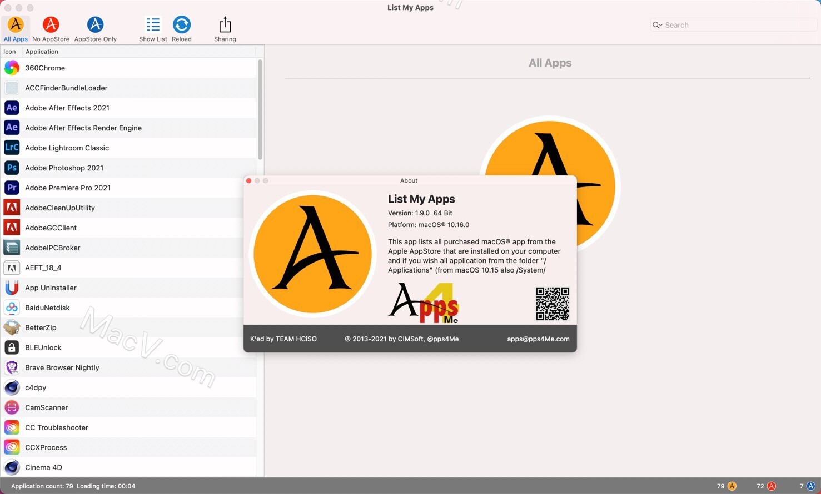
Task: Click the AdobeIPCBroker icon
Action: (12, 248)
